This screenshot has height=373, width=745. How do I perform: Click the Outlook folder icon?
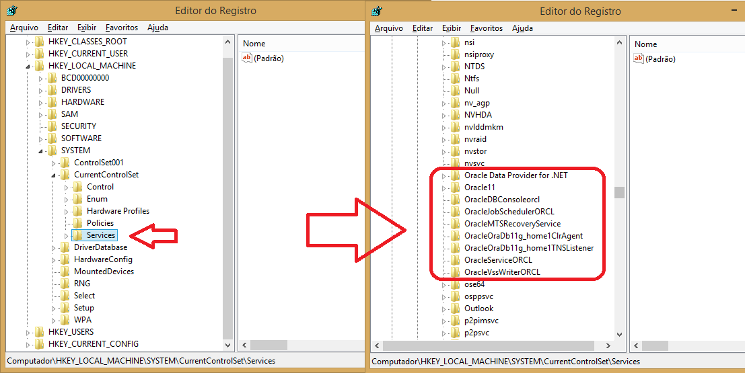(x=456, y=308)
